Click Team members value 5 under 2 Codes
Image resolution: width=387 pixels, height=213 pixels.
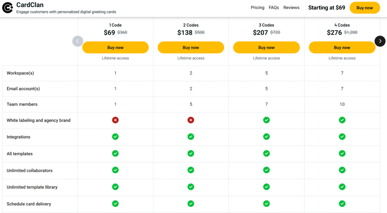[191, 104]
